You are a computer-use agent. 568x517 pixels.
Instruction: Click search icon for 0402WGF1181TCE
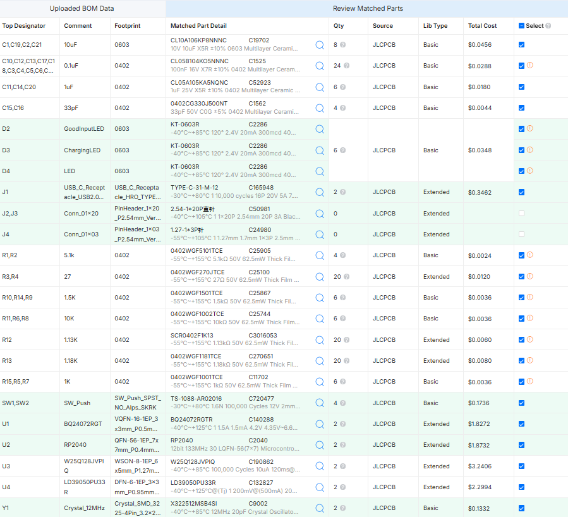tap(320, 361)
